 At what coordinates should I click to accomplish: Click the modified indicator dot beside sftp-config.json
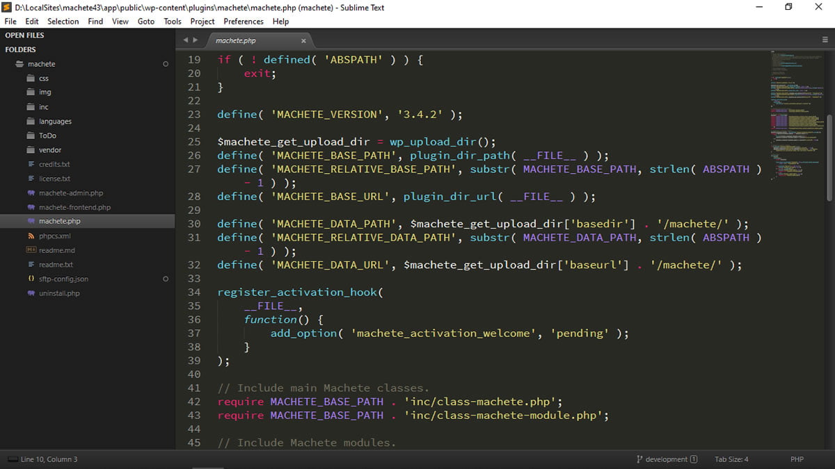pyautogui.click(x=165, y=279)
